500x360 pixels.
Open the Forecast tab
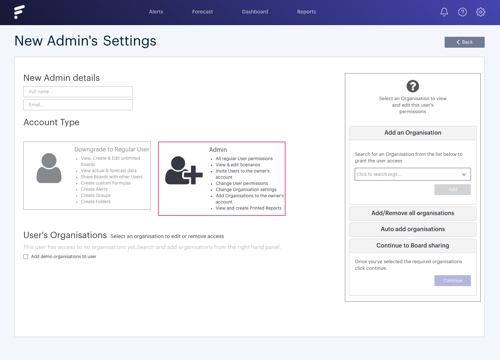pos(202,12)
